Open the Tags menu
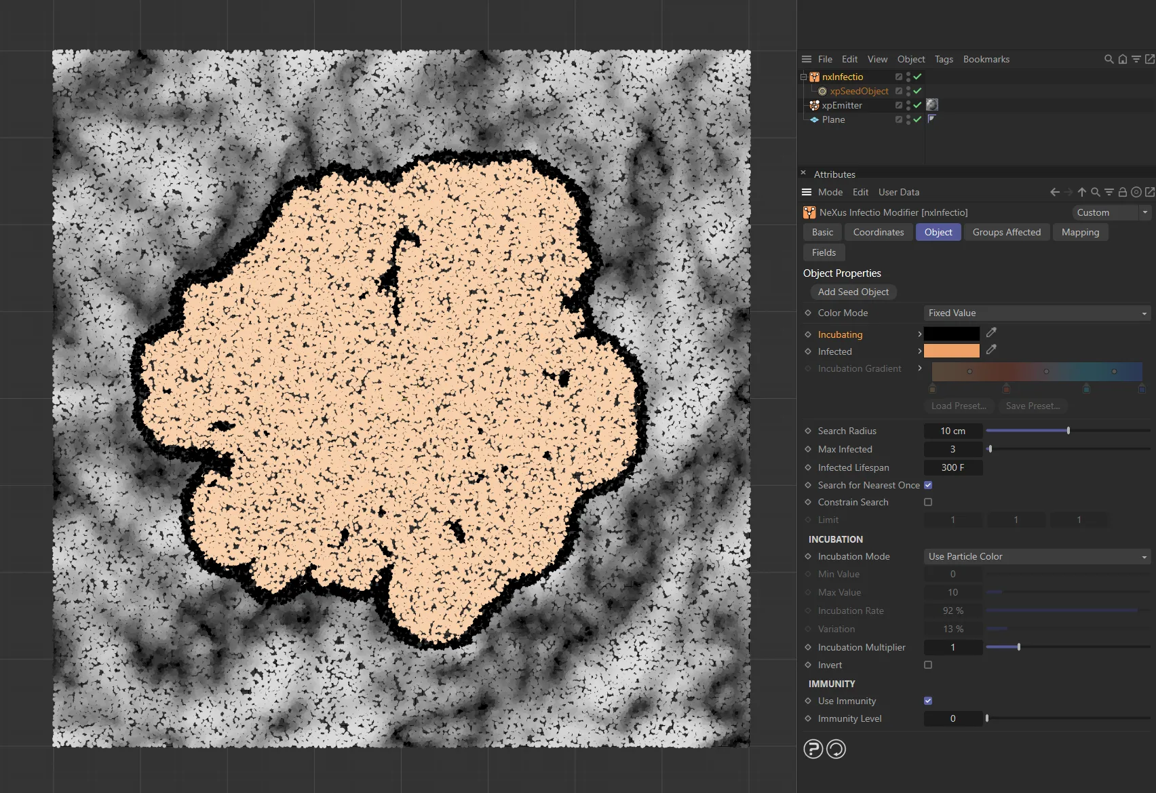The width and height of the screenshot is (1156, 793). tap(944, 59)
